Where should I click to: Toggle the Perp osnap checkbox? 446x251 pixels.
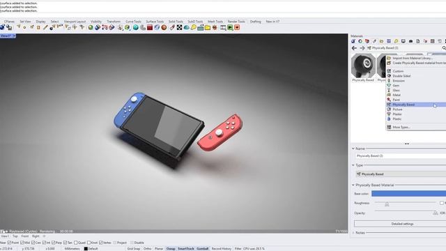click(53, 243)
